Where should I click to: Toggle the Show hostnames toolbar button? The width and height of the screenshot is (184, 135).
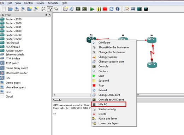(x=50, y=9)
